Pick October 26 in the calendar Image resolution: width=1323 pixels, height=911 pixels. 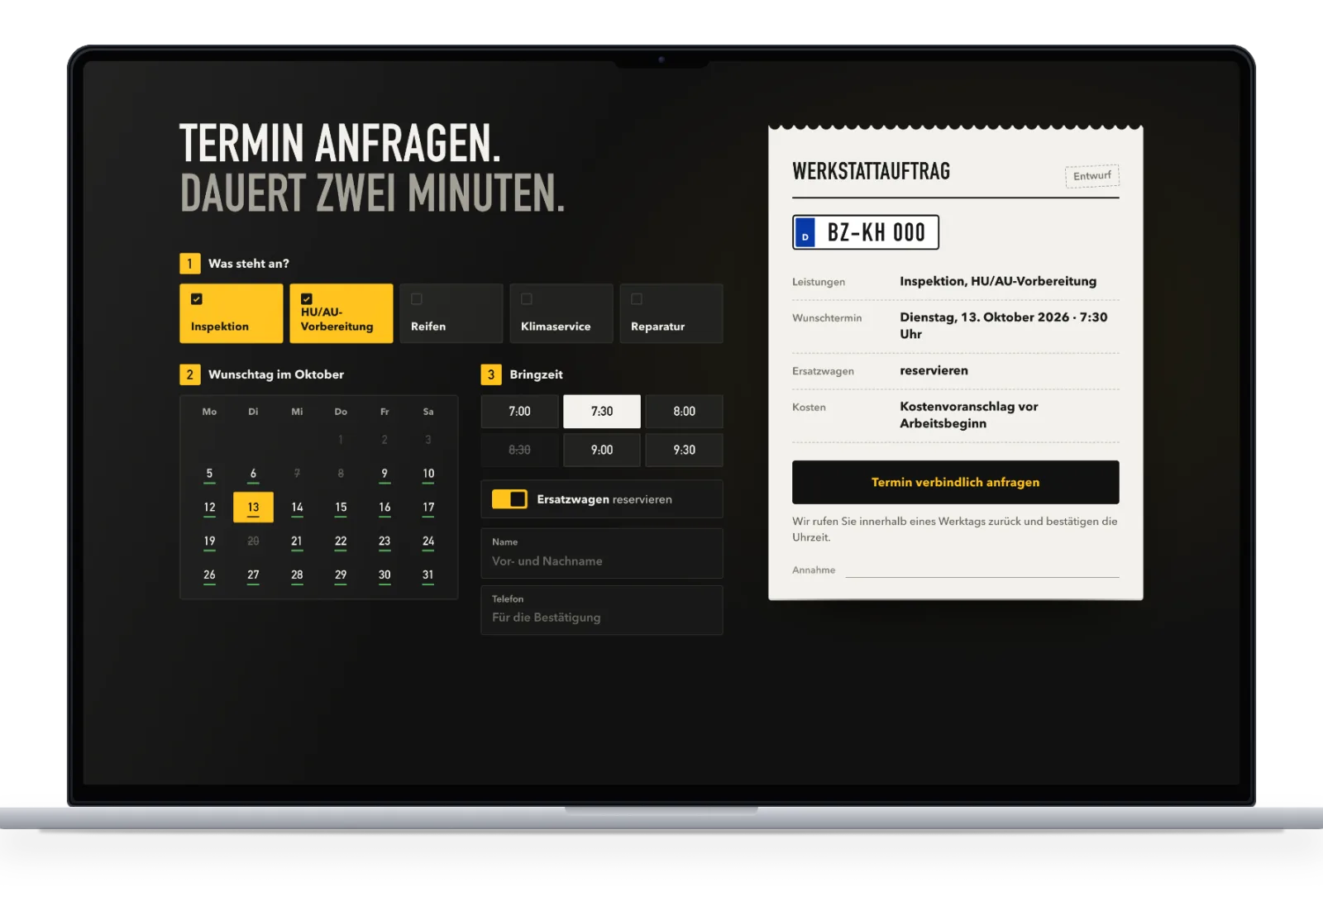coord(209,575)
